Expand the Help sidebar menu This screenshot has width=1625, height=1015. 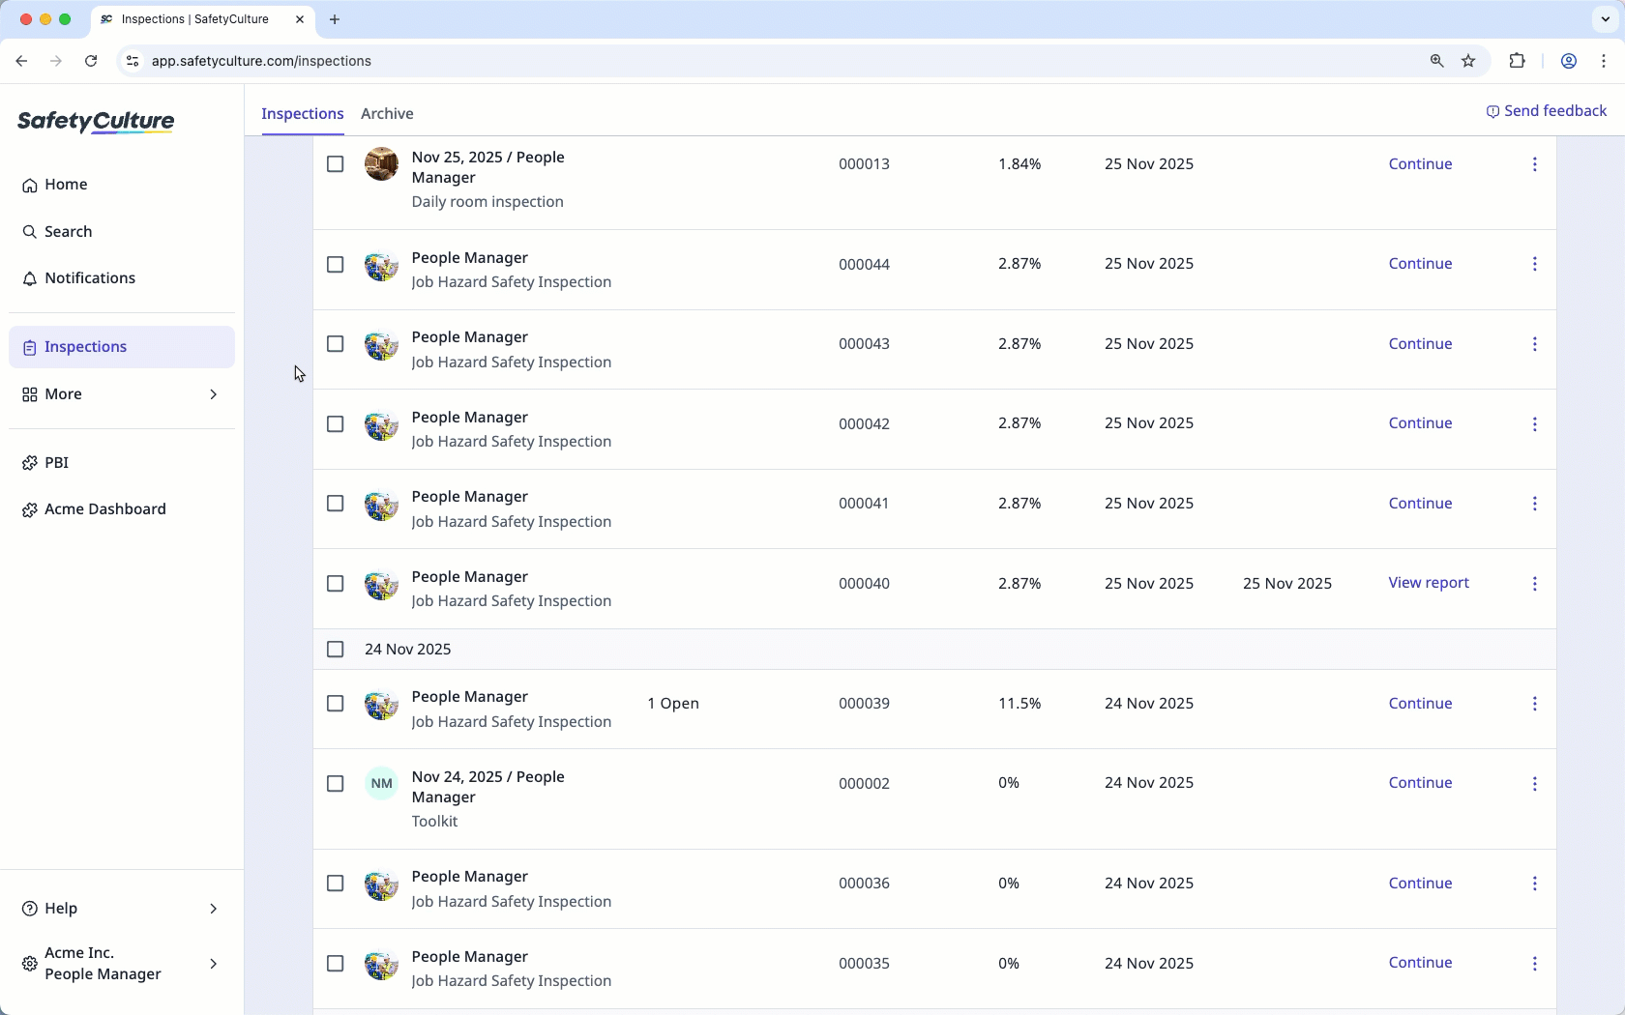click(x=122, y=909)
